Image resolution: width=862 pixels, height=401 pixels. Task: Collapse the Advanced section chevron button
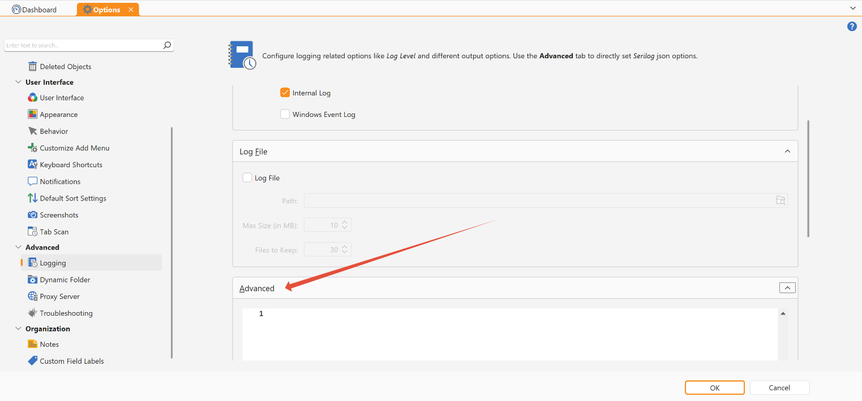tap(787, 288)
